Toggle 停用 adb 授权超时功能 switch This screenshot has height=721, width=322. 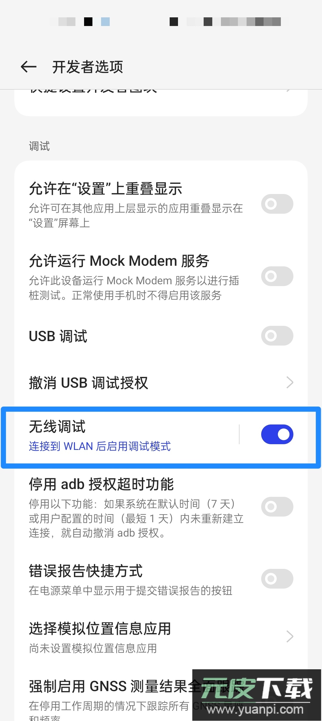pos(277,507)
